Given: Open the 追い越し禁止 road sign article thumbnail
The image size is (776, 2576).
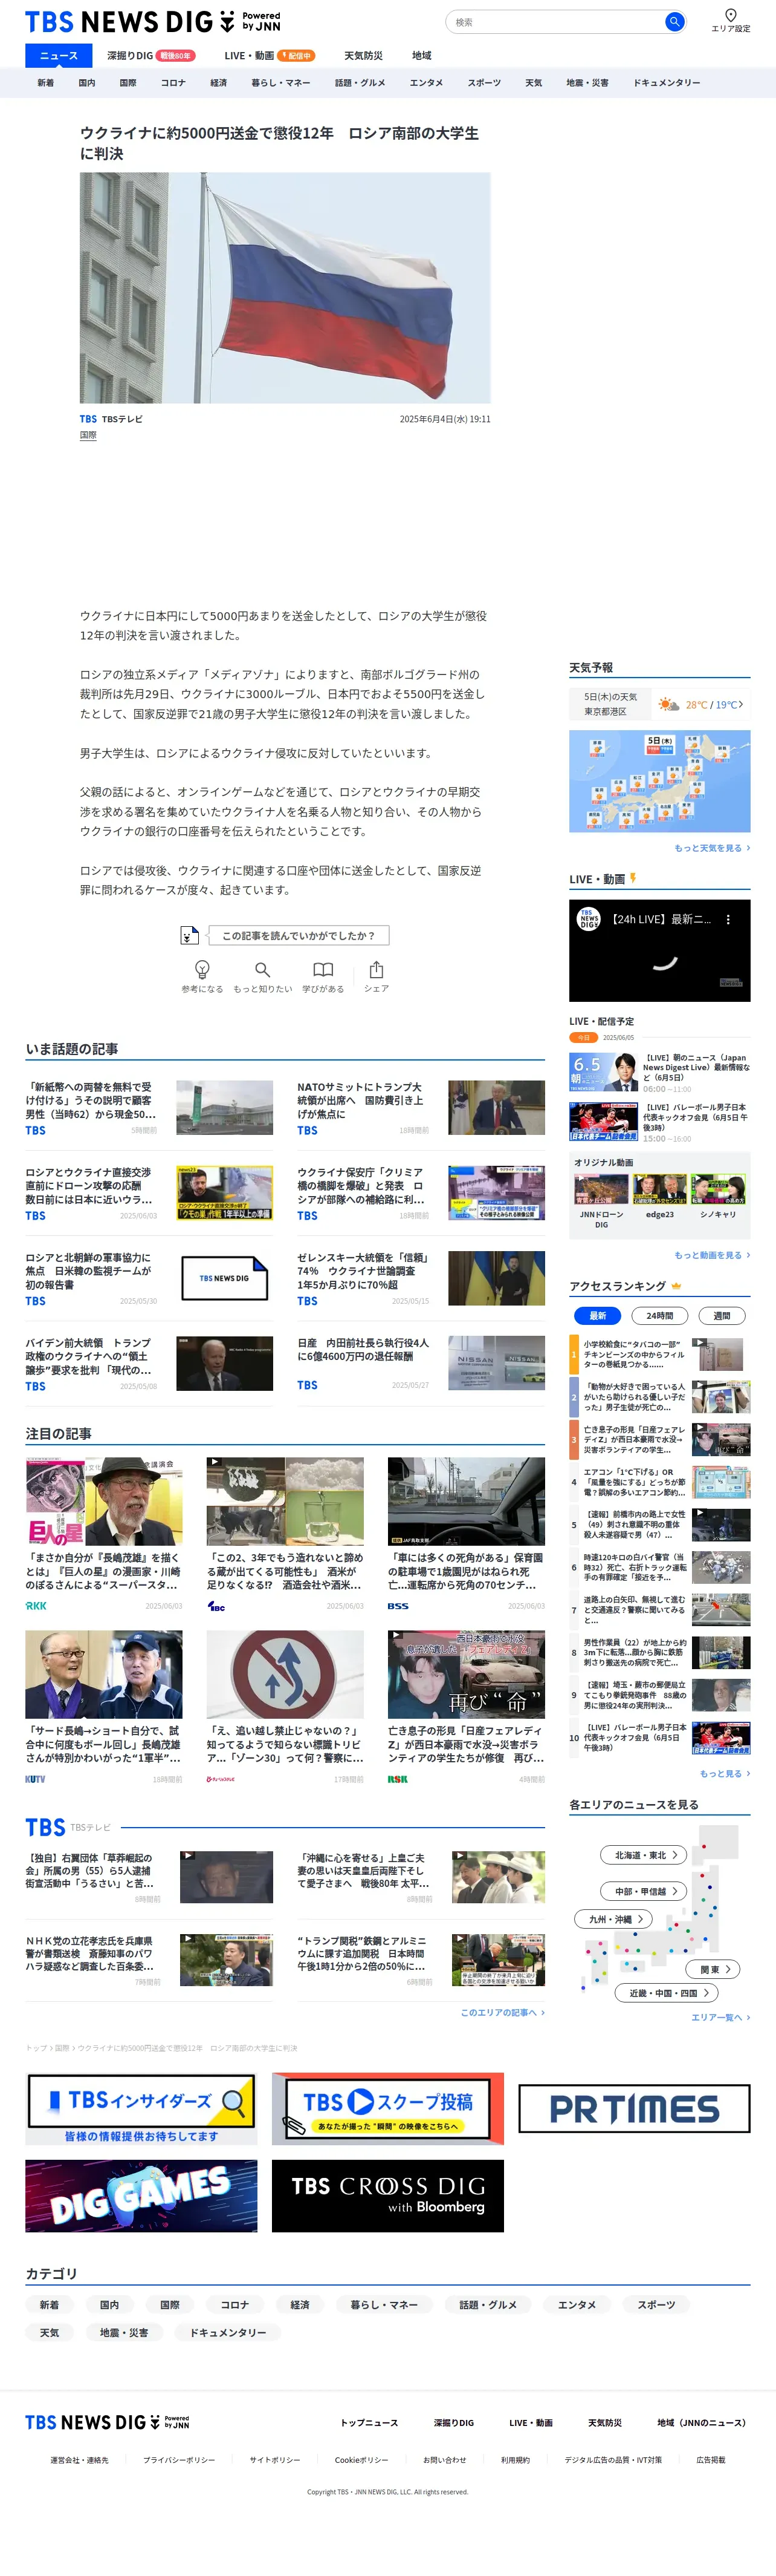Looking at the screenshot, I should click(x=286, y=1675).
